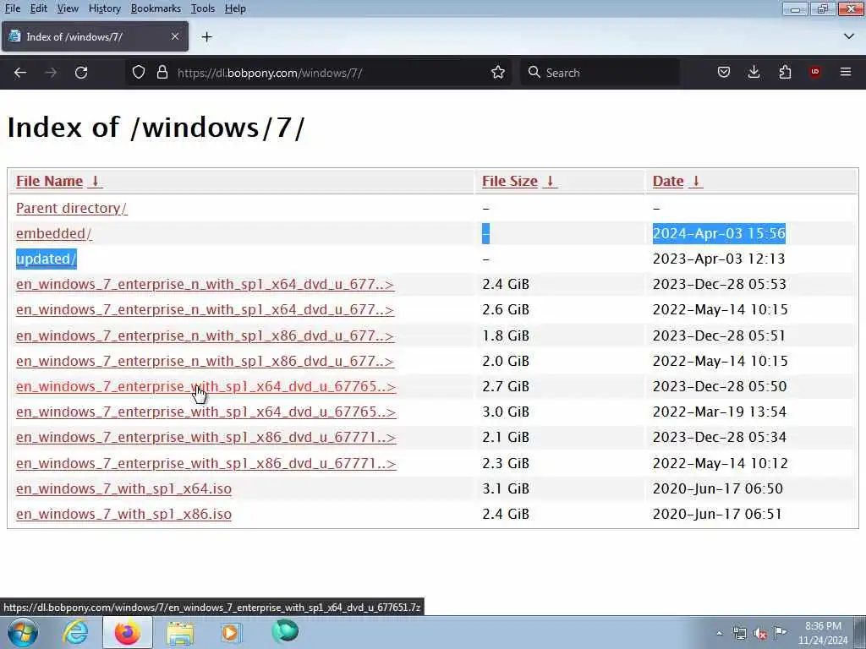
Task: Download the enterprise_n x64 2.4 GiB file
Action: pos(205,284)
